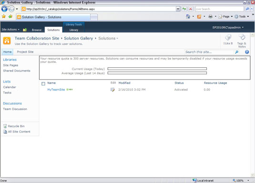Select the Solutions ribbon tab
The height and width of the screenshot is (183, 255).
pyautogui.click(x=53, y=30)
